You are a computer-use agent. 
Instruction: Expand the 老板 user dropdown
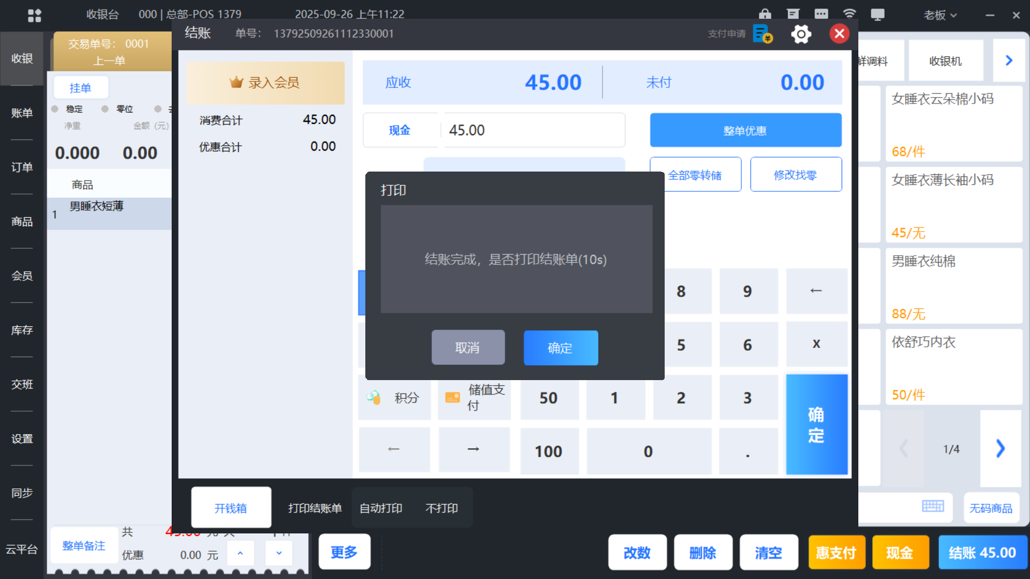940,15
